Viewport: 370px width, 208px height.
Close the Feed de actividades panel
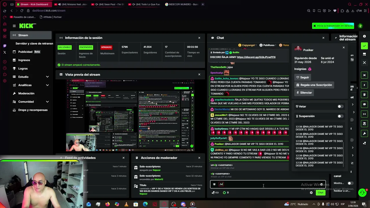pos(123,158)
